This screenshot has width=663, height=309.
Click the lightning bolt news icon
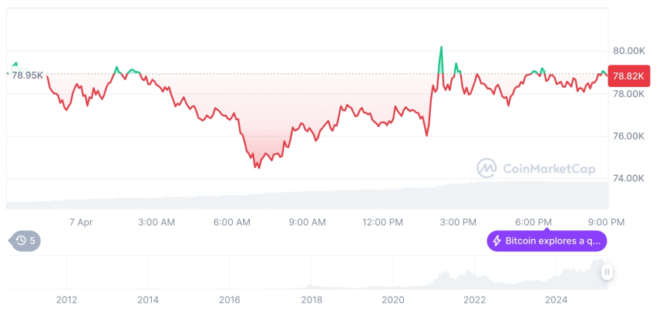[497, 241]
